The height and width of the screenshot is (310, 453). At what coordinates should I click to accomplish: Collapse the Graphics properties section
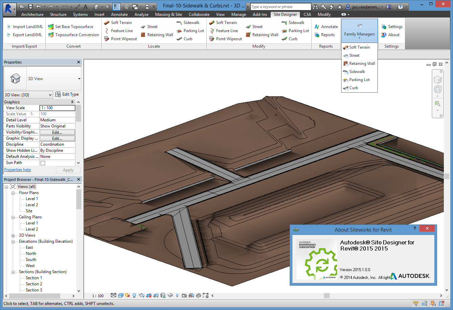pos(72,102)
